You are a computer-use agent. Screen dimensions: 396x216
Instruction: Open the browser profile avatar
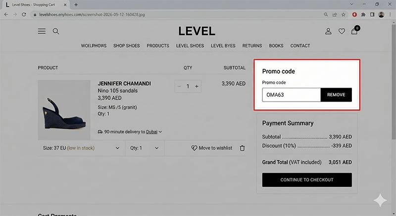(x=381, y=15)
